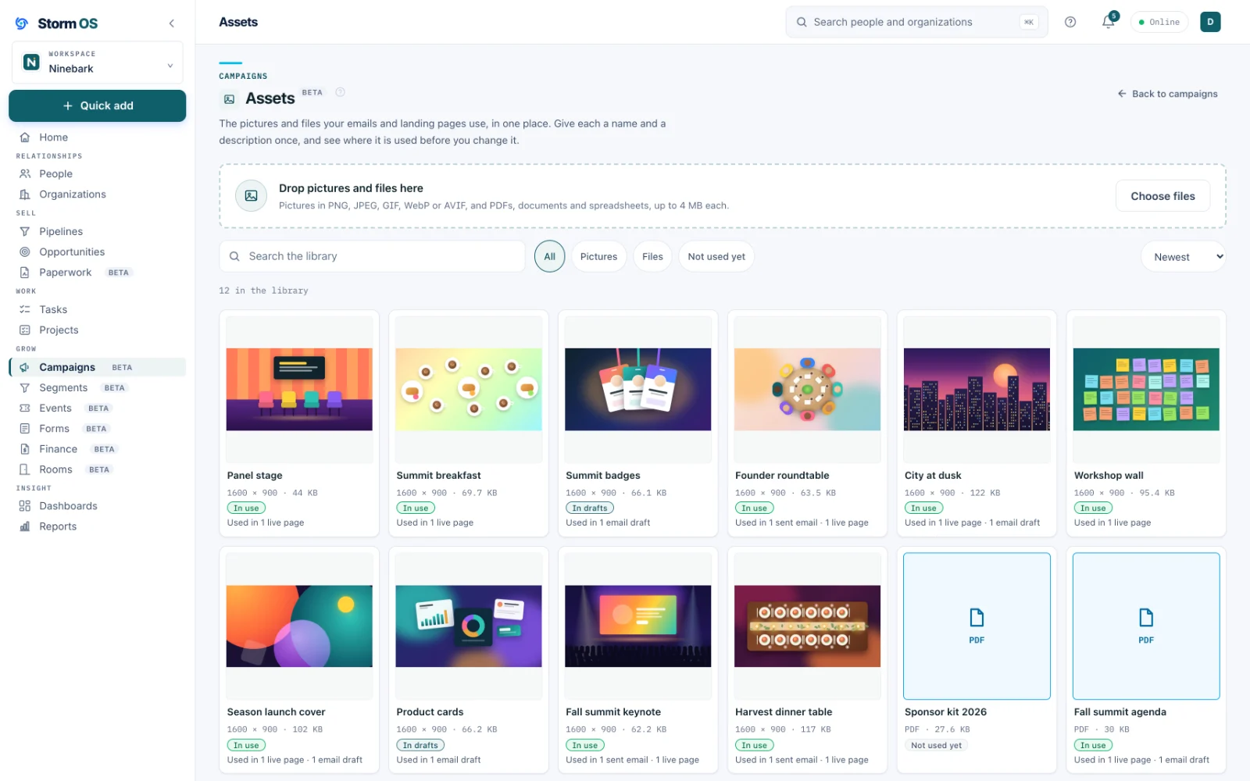Open the Ninebark workspace switcher

[x=98, y=62]
